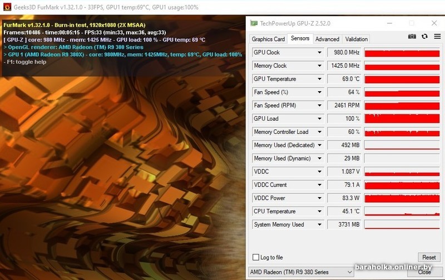Viewport: 445px width, 280px height.
Task: Open the GPU-Z hamburger menu
Action: click(437, 36)
